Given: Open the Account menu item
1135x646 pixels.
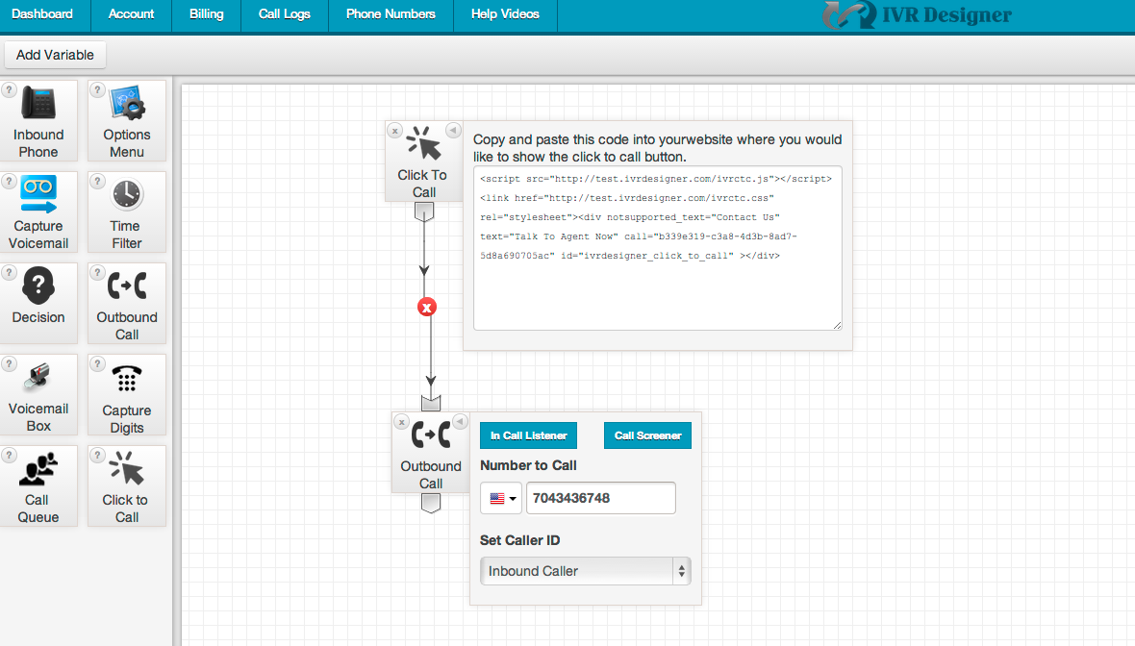Looking at the screenshot, I should point(131,14).
